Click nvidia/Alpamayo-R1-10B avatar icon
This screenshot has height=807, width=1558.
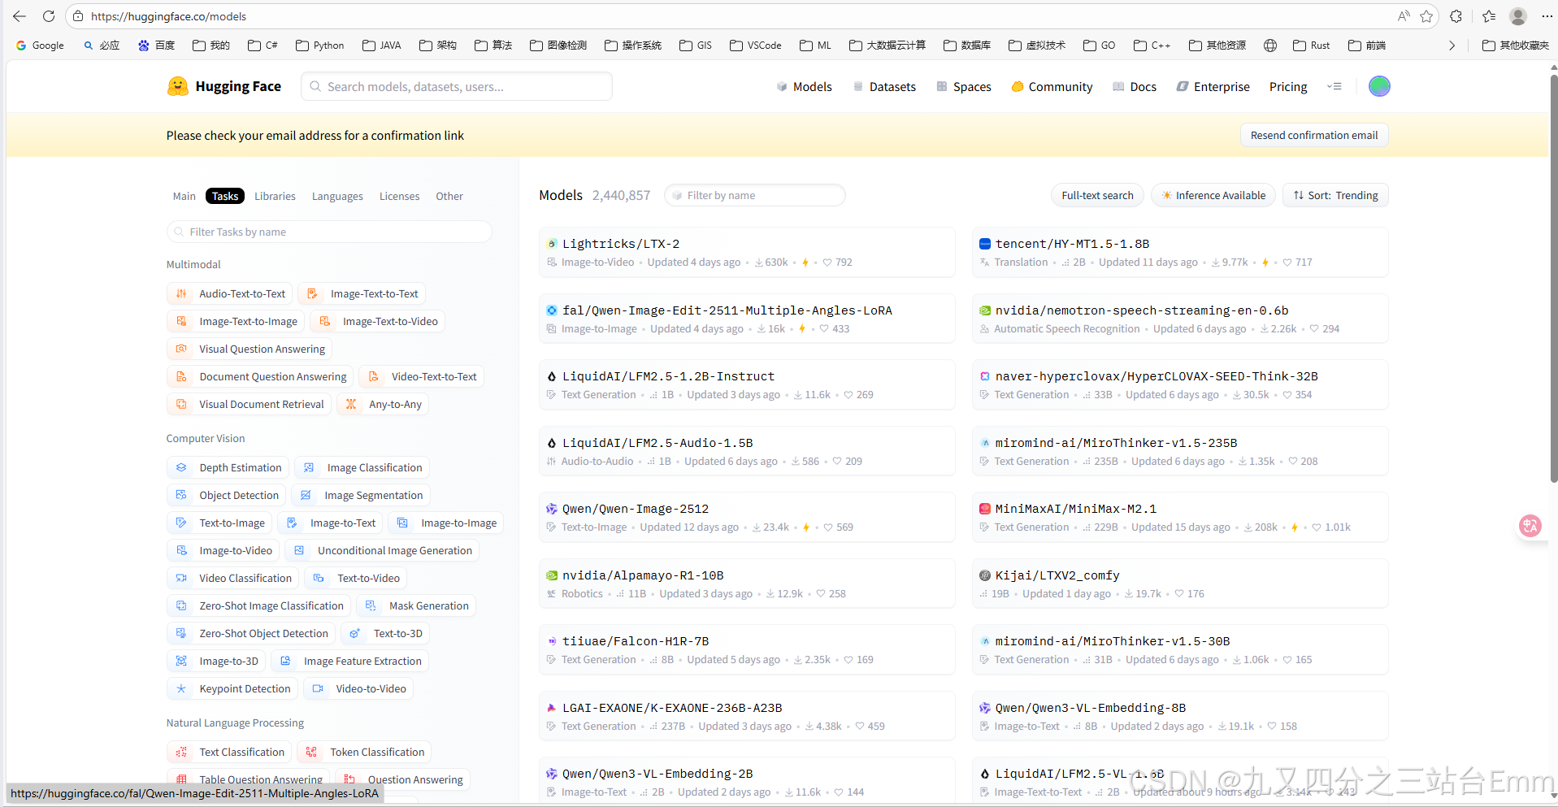pyautogui.click(x=552, y=575)
